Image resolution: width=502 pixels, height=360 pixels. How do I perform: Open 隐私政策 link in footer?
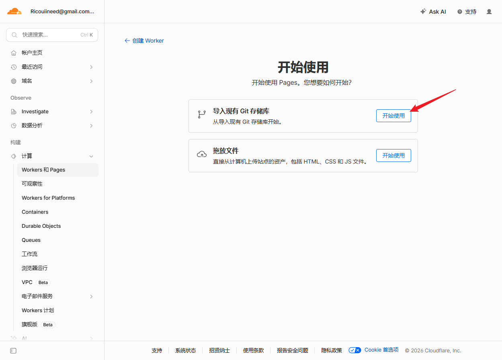(332, 350)
